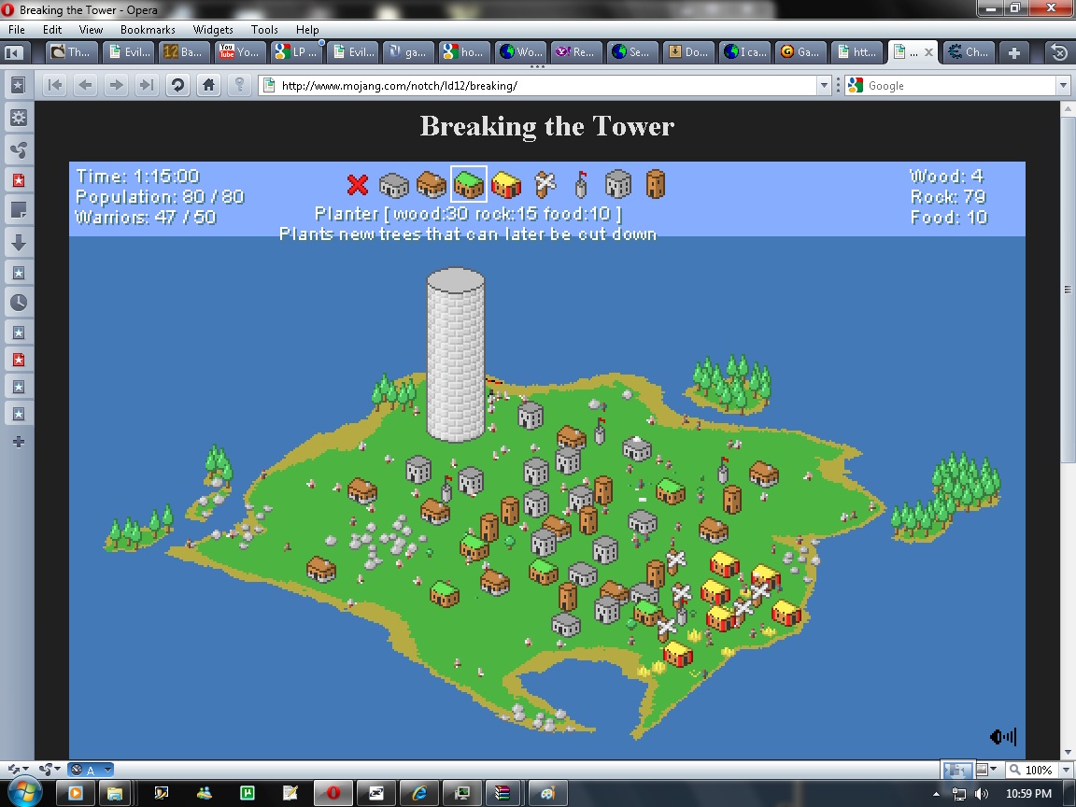Image resolution: width=1076 pixels, height=807 pixels.
Task: Click the Reload page button
Action: click(x=177, y=86)
